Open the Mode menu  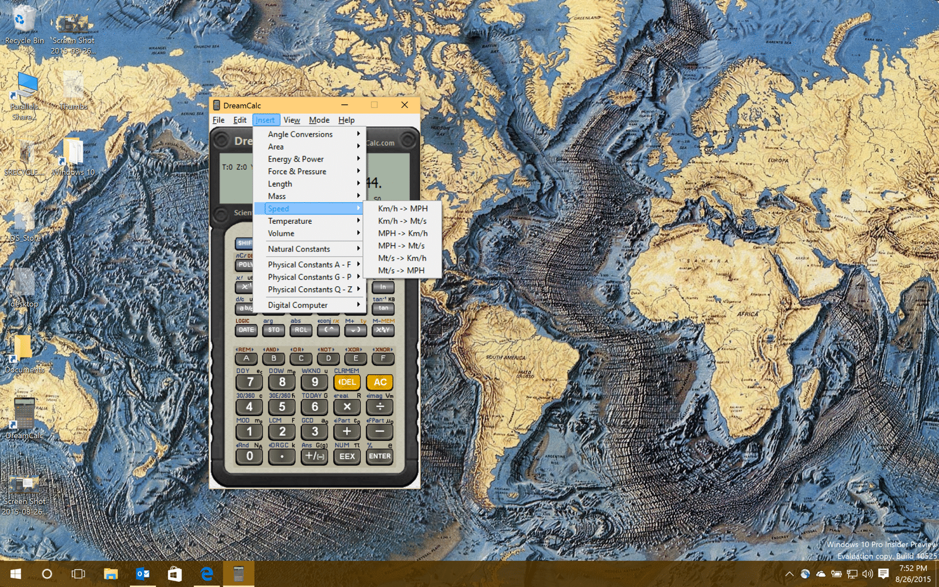point(319,120)
